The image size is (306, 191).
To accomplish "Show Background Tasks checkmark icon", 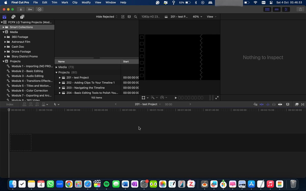I will 40,9.
